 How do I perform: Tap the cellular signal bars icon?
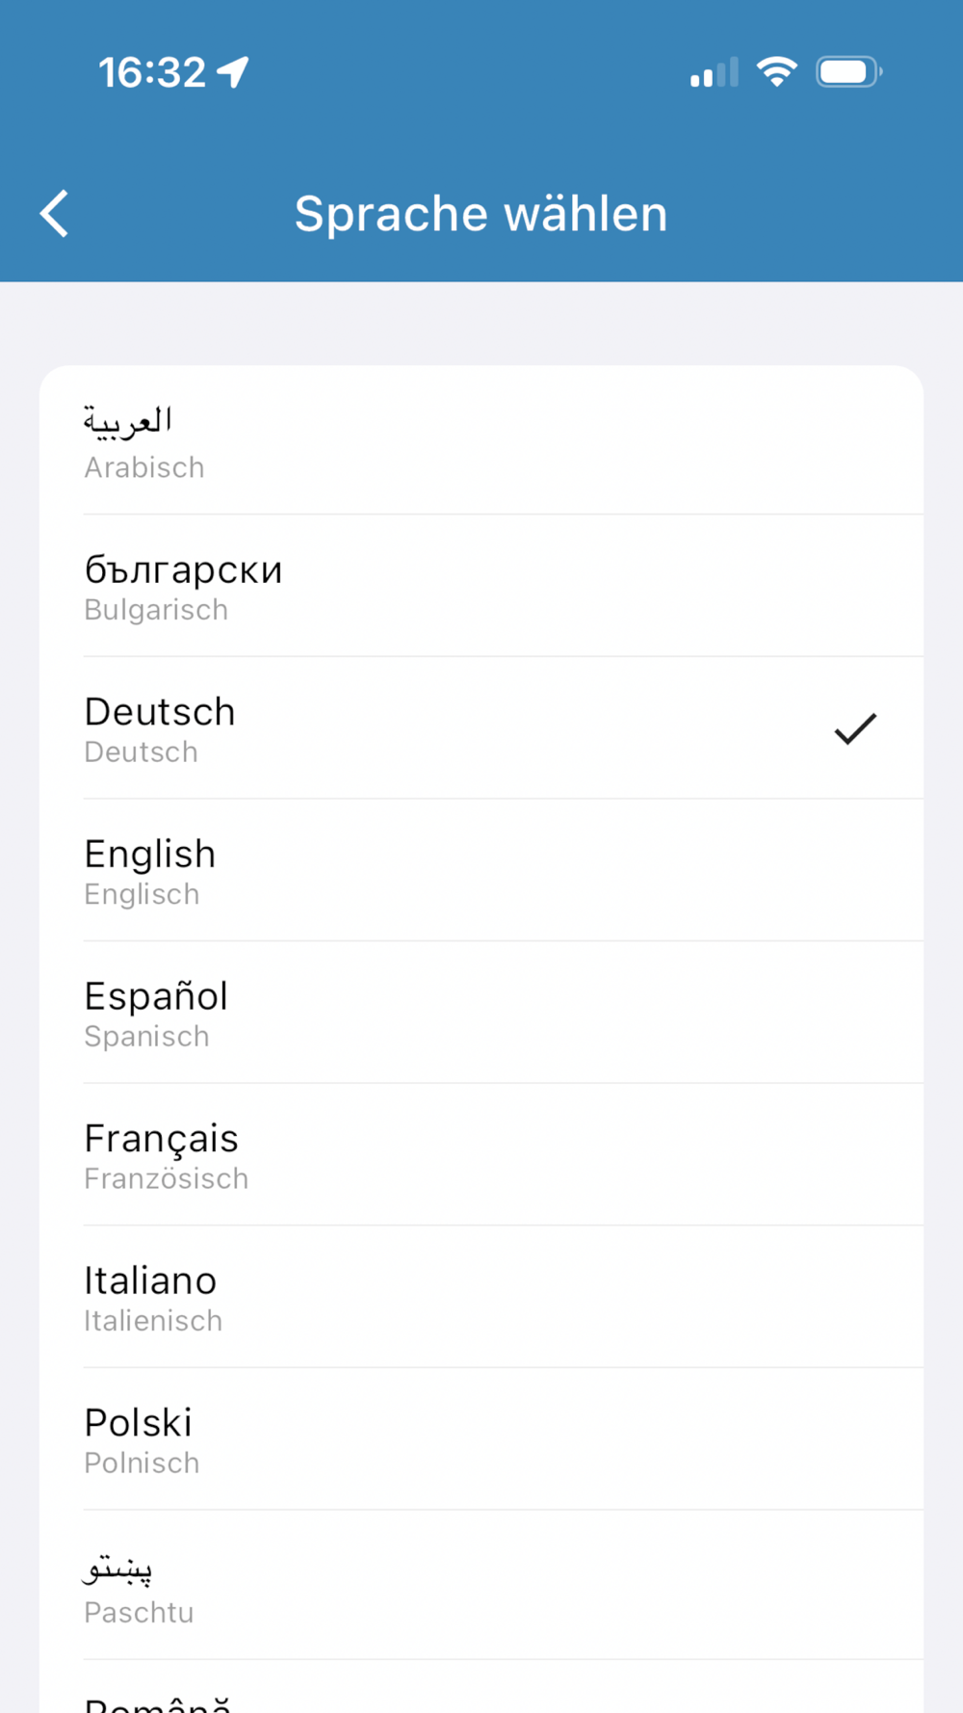(714, 72)
